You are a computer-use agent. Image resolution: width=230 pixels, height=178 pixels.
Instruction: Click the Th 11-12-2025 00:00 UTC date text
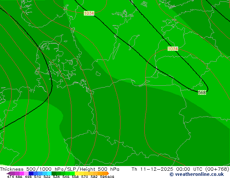pyautogui.click(x=168, y=169)
